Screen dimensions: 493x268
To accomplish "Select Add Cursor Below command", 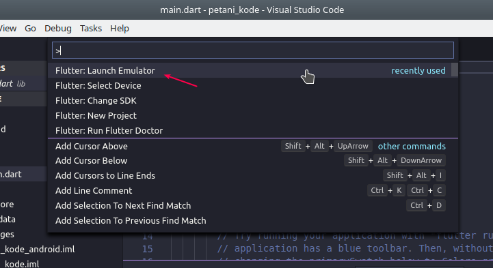I will coord(253,160).
